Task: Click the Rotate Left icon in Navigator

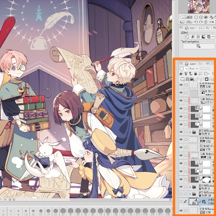Action: coord(196,22)
